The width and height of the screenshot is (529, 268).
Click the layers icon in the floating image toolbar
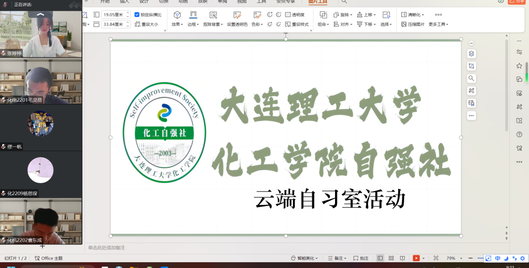point(471,53)
